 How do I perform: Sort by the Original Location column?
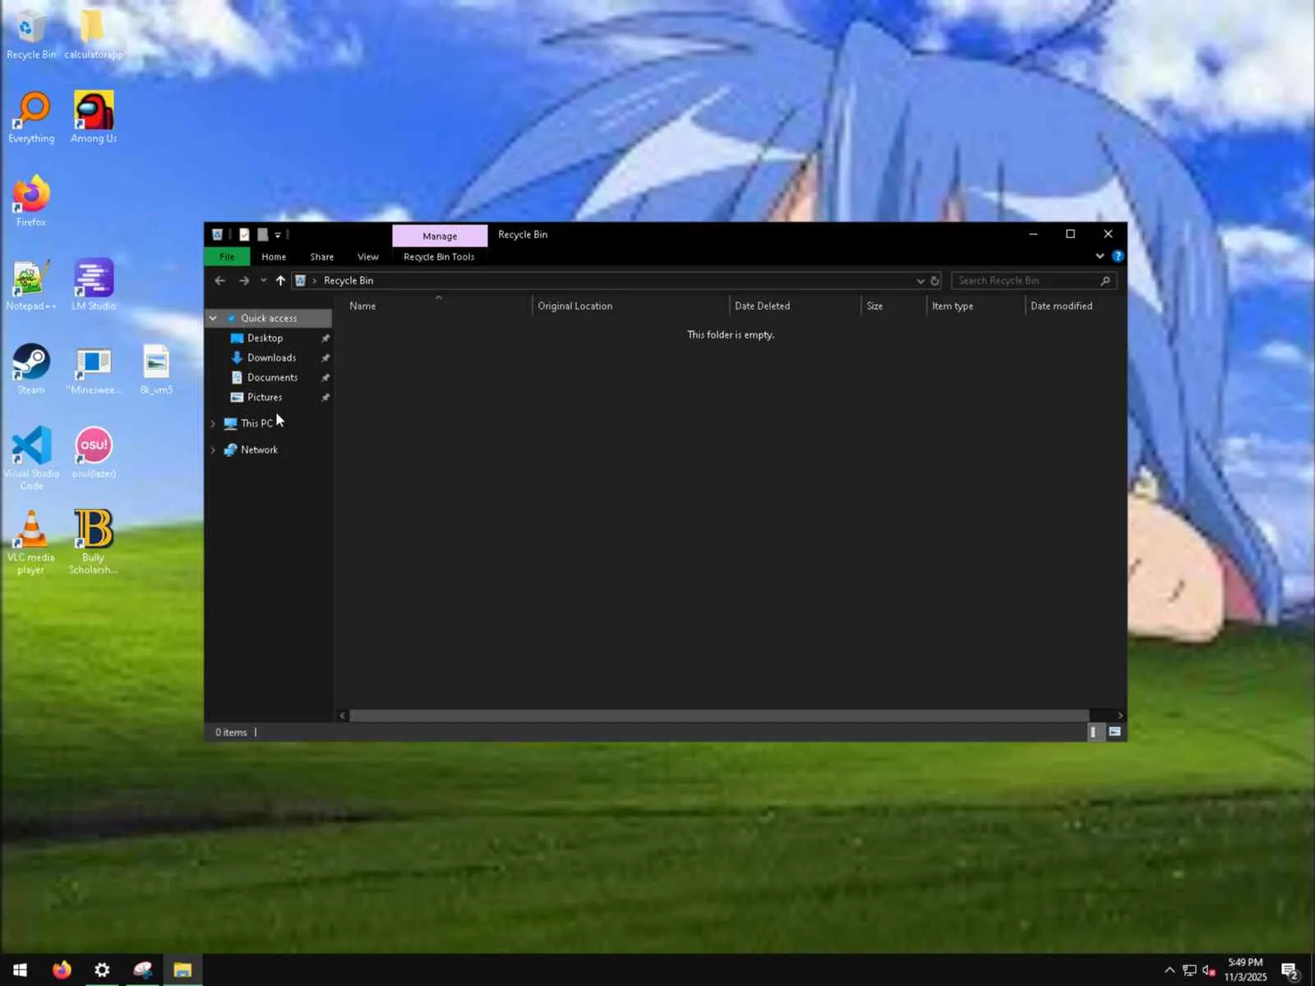630,306
